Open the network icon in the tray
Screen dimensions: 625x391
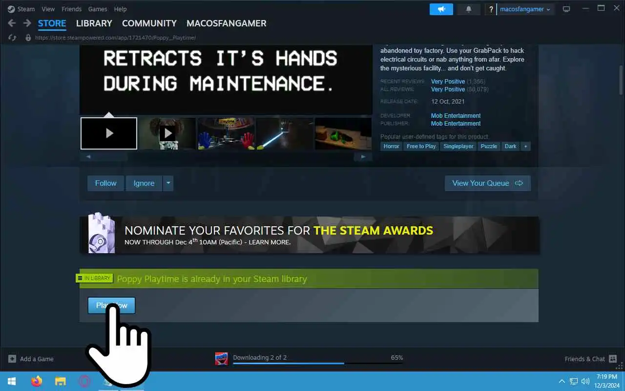point(574,381)
